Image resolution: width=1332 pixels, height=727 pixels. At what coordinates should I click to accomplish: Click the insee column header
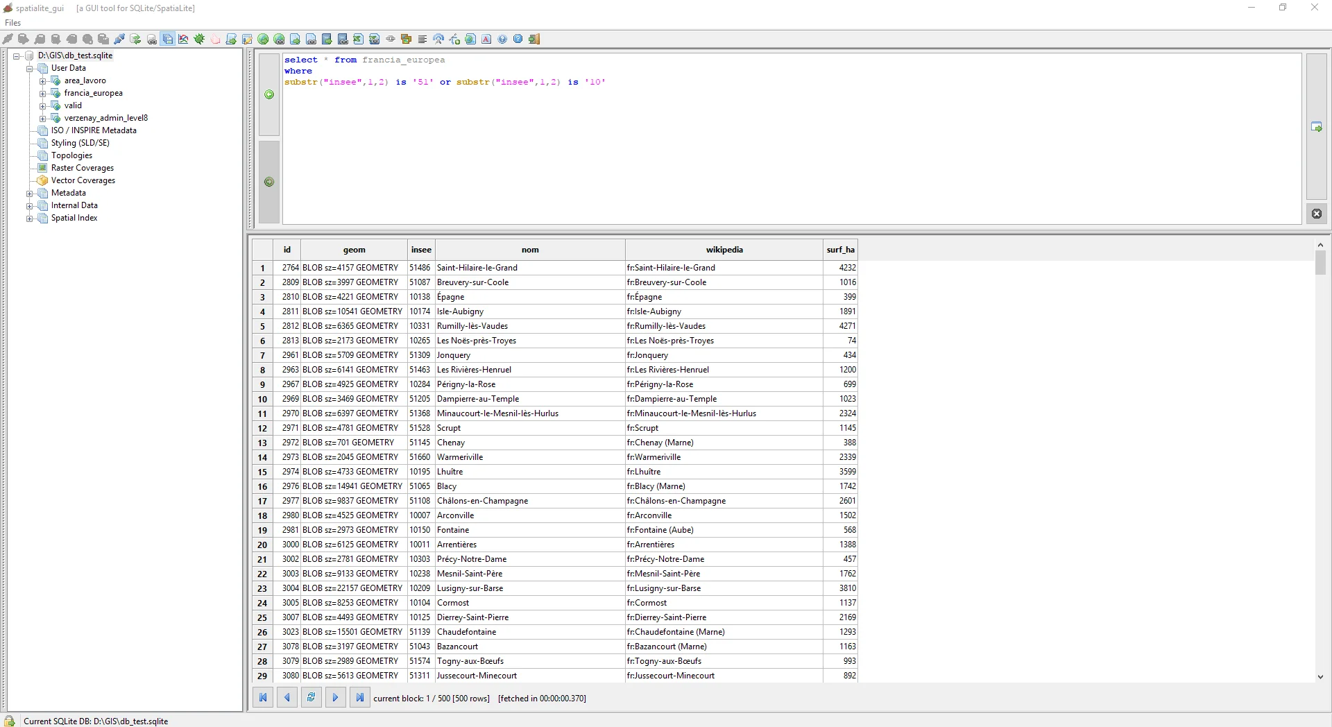tap(421, 250)
